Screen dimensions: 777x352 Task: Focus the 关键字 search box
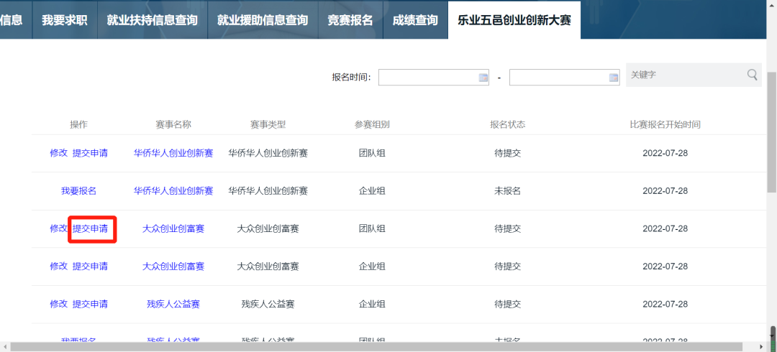tap(683, 75)
